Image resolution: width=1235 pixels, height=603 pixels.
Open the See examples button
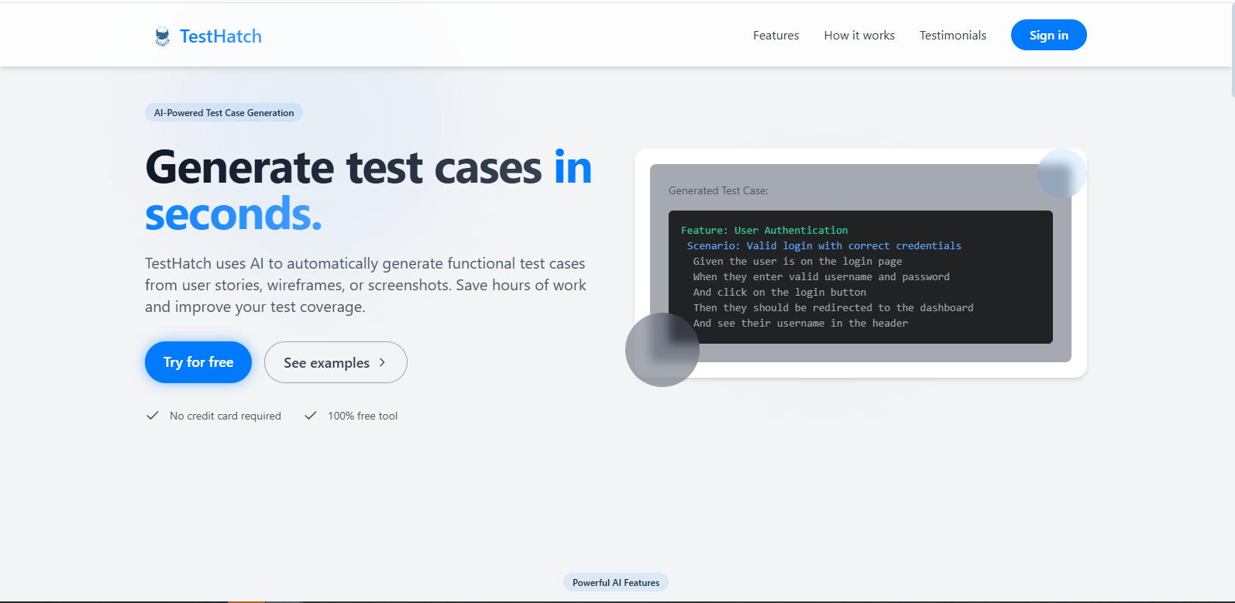tap(335, 362)
